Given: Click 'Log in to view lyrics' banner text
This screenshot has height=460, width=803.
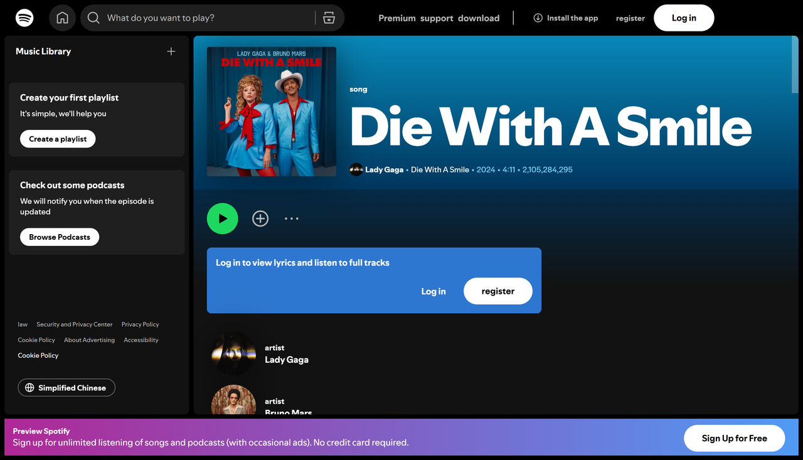Looking at the screenshot, I should pos(302,263).
